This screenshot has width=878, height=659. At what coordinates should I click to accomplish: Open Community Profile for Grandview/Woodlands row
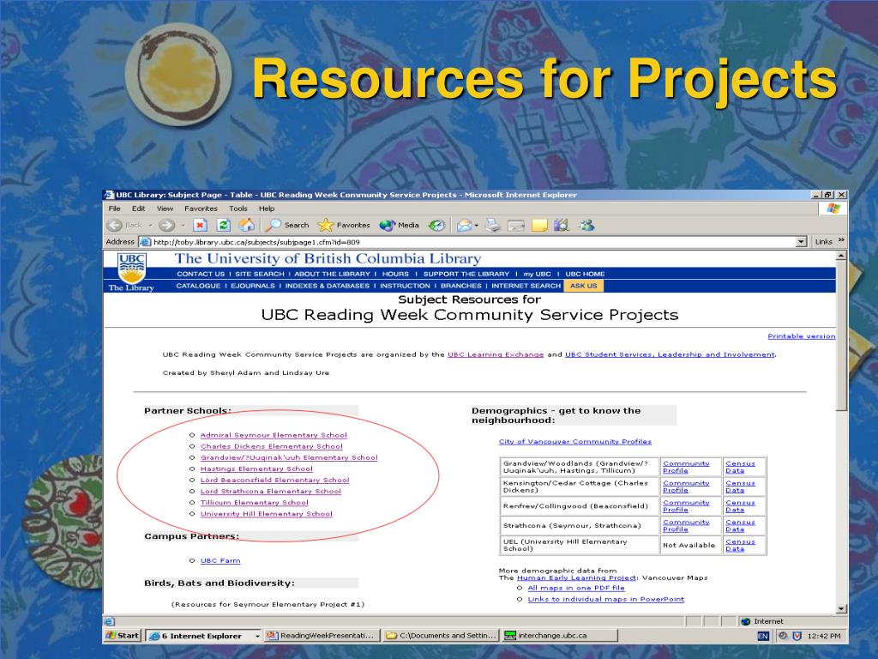(686, 468)
